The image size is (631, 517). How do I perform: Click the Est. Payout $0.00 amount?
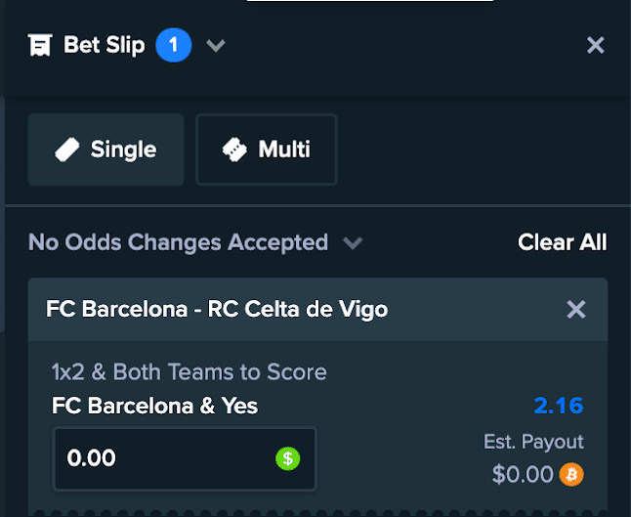click(523, 474)
